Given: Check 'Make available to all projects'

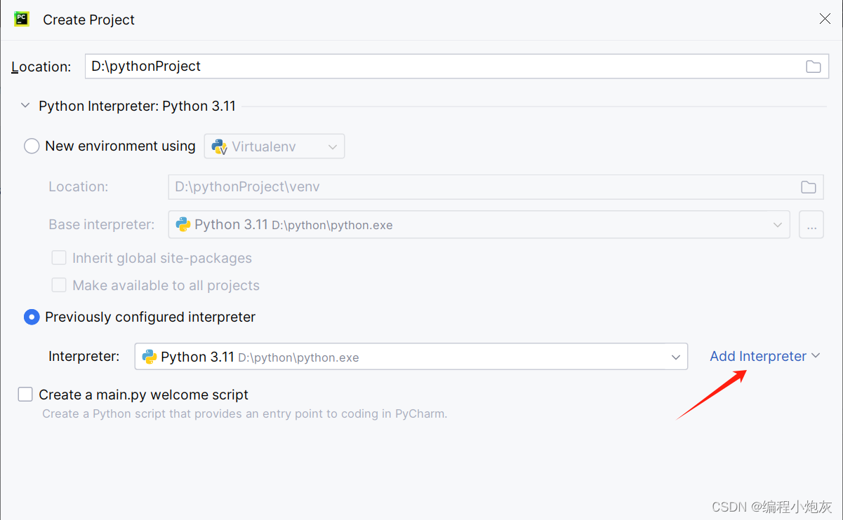Looking at the screenshot, I should pyautogui.click(x=59, y=285).
